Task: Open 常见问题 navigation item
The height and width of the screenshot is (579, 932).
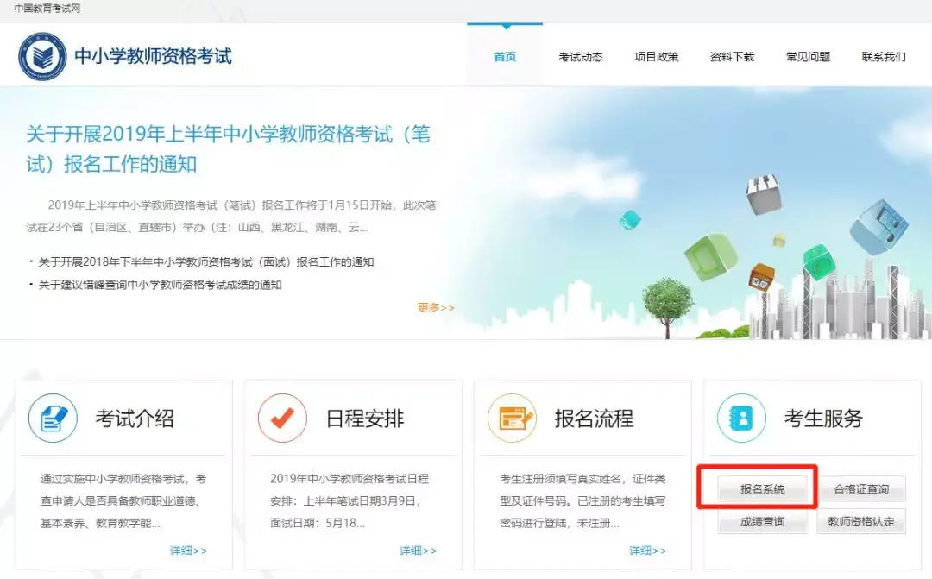Action: click(x=808, y=57)
